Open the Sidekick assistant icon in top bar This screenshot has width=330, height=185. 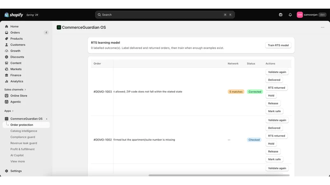[280, 15]
